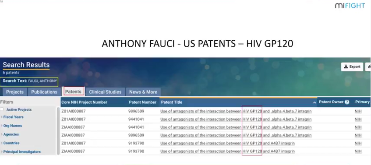371x165 pixels.
Task: Enable the Active Projects checkbox
Action: (2, 109)
